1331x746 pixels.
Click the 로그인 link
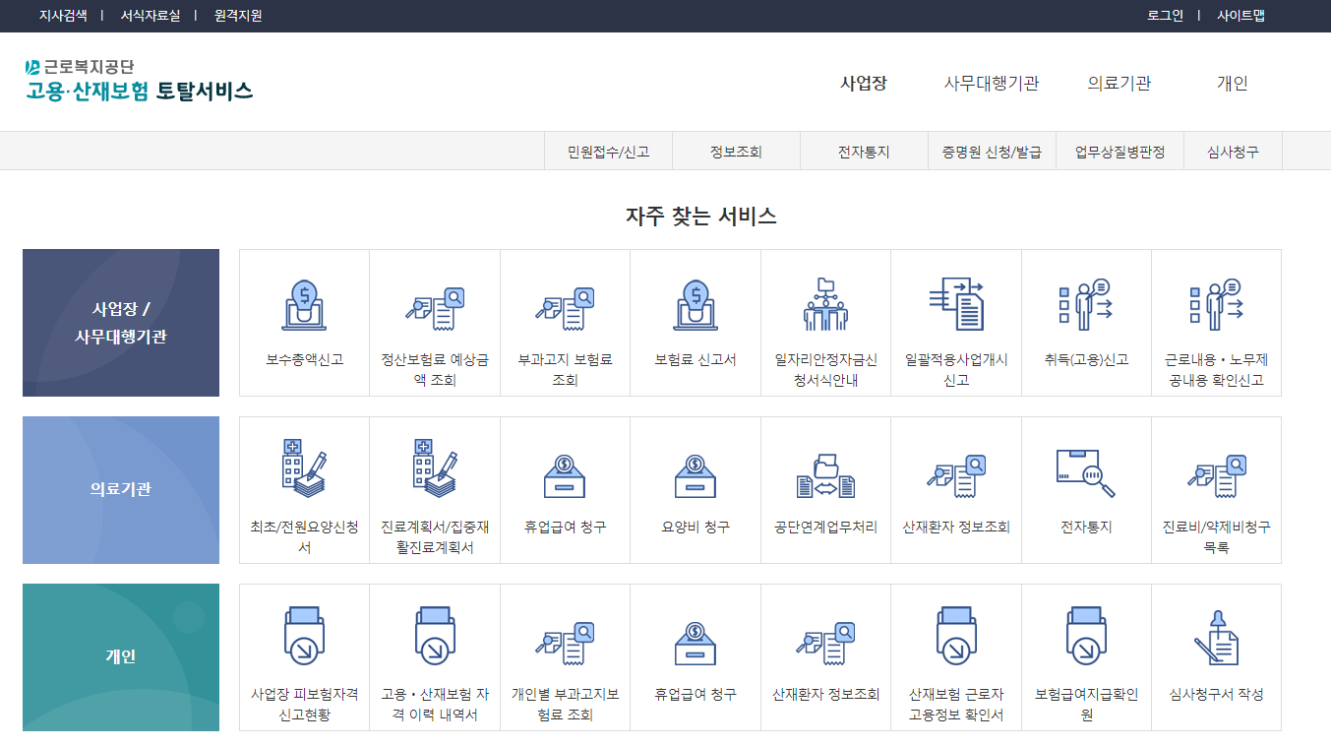pyautogui.click(x=1165, y=16)
